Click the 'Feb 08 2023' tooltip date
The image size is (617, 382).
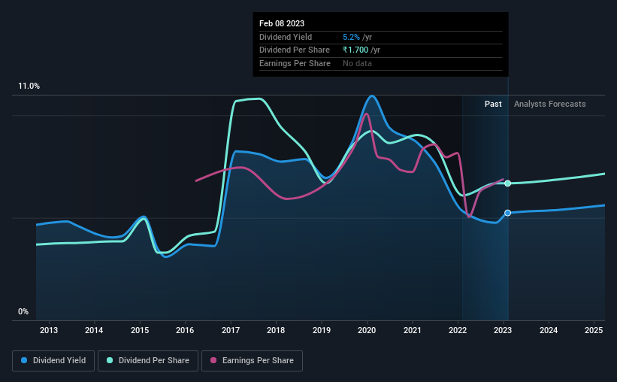pyautogui.click(x=282, y=23)
